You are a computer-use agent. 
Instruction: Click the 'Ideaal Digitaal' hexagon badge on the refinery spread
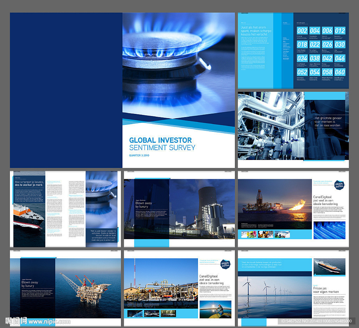pos(225,264)
